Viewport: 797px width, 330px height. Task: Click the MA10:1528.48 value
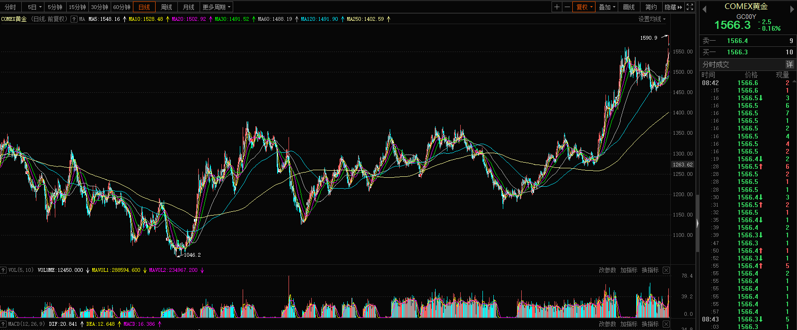tap(146, 19)
